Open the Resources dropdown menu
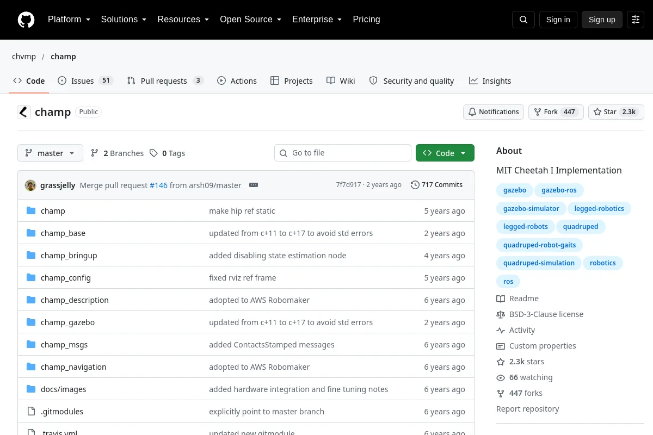The height and width of the screenshot is (435, 653). pos(183,20)
